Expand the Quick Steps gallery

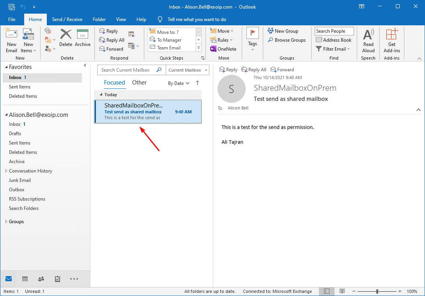tap(199, 48)
